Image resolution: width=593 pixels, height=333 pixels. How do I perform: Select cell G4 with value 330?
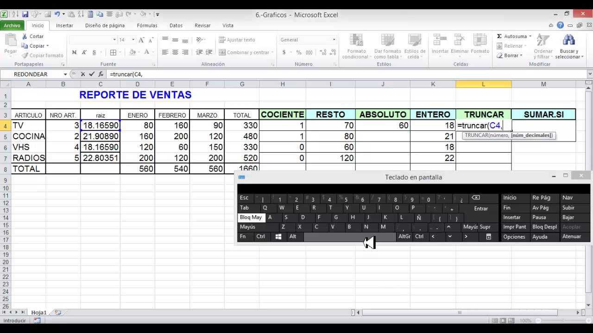(242, 125)
